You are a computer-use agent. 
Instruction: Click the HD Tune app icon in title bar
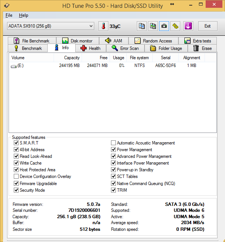[7, 6]
